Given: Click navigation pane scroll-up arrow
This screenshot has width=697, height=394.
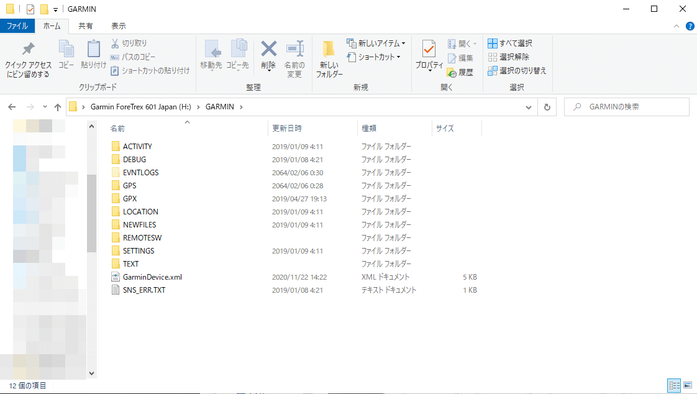Looking at the screenshot, I should (91, 126).
